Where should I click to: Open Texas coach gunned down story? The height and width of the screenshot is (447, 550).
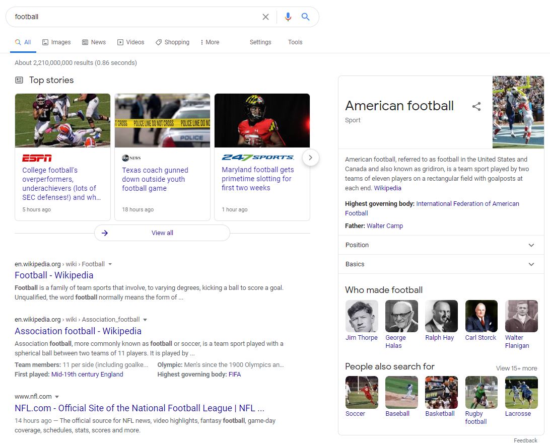155,179
